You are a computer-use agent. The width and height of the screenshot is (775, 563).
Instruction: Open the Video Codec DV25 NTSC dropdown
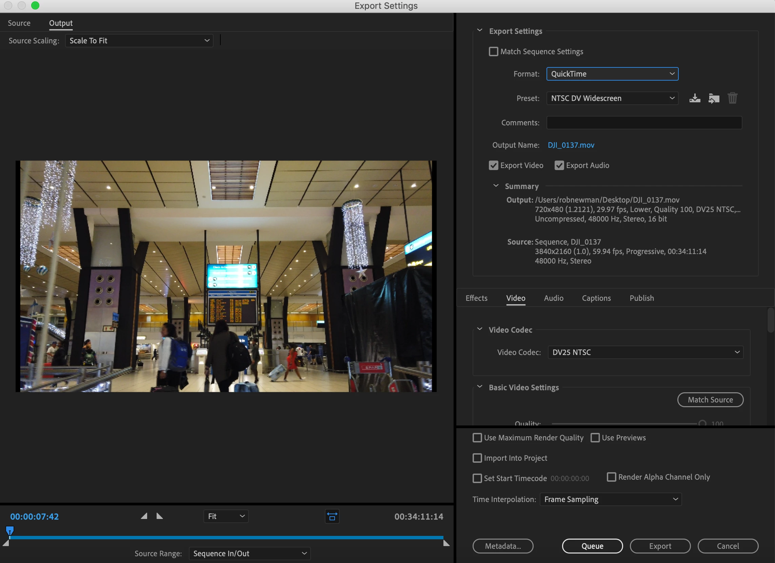point(645,352)
